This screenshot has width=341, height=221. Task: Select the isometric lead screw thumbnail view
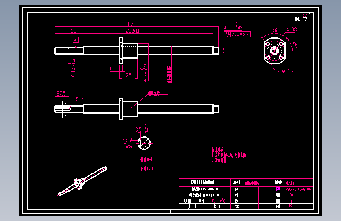click(83, 181)
